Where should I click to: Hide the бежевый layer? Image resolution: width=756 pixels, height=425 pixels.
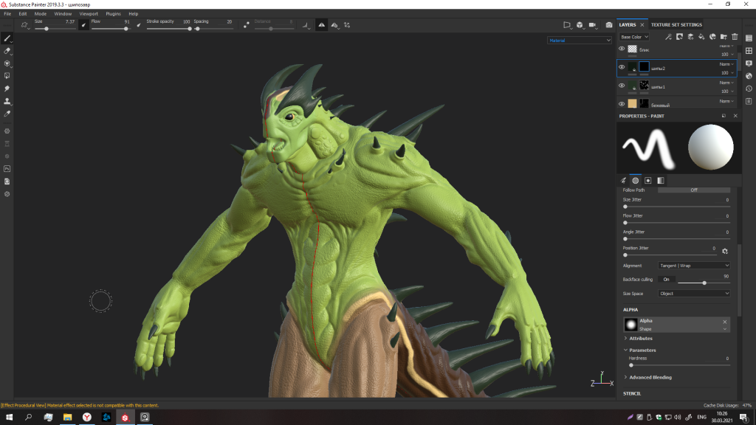pos(622,103)
